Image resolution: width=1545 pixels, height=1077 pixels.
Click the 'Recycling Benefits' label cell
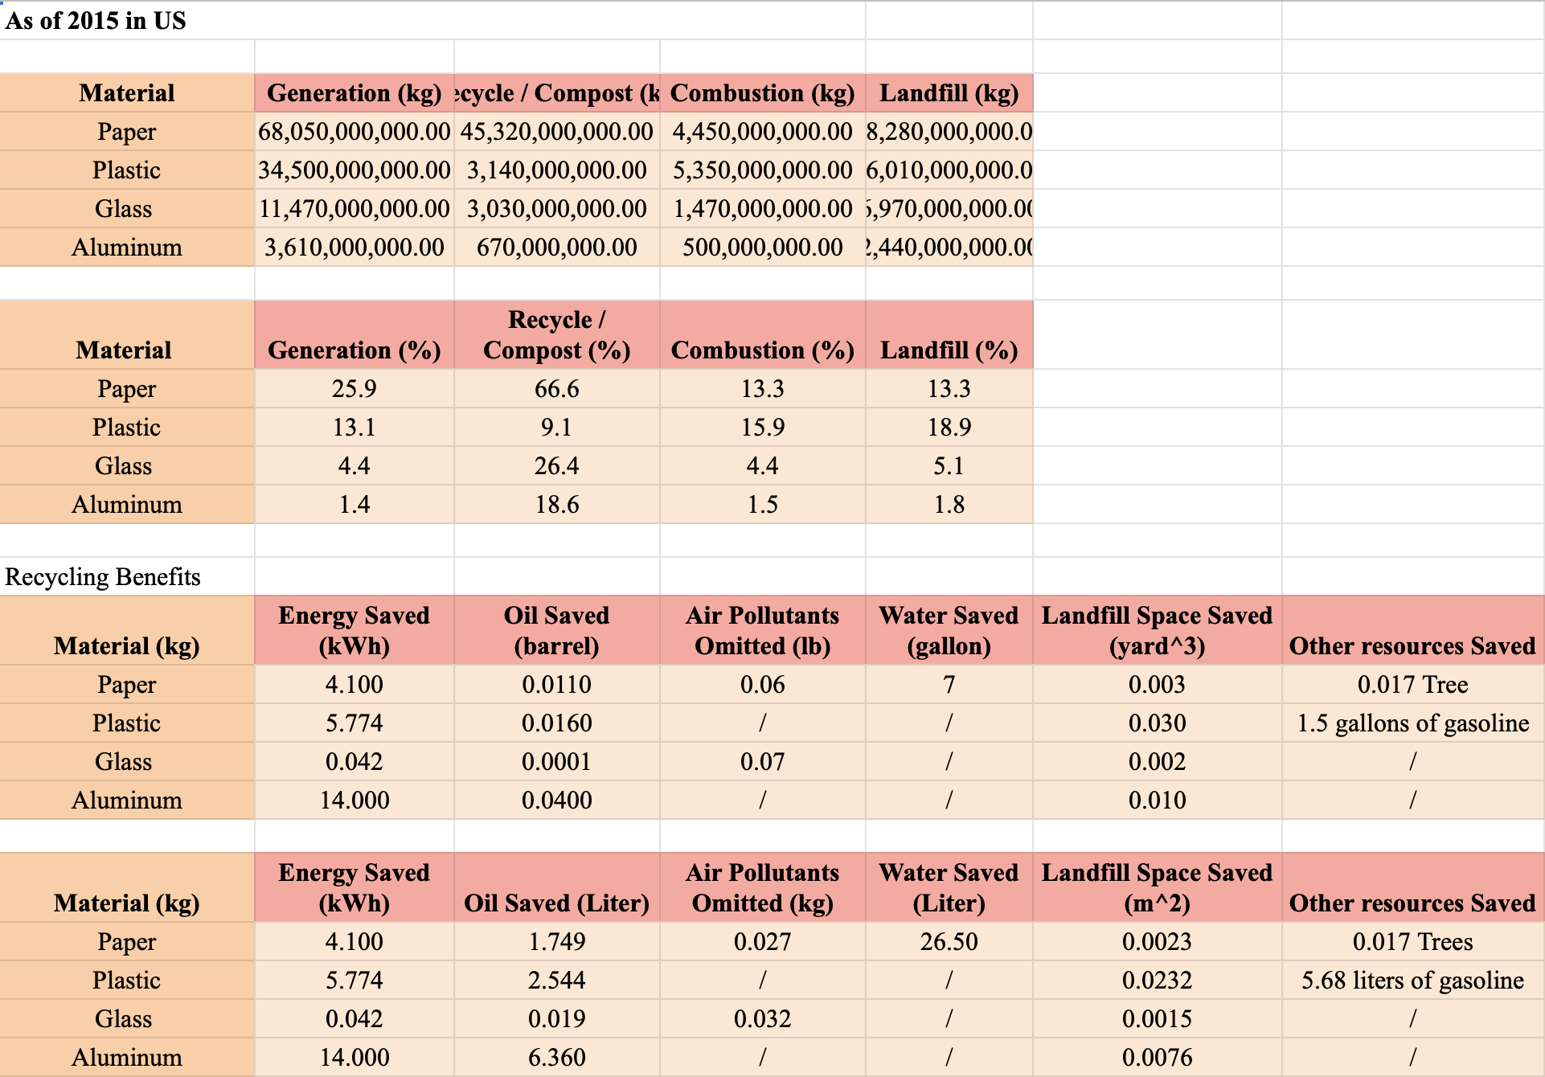point(103,577)
